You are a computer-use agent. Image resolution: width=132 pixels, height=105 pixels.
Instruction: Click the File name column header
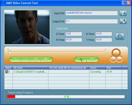tap(30, 68)
